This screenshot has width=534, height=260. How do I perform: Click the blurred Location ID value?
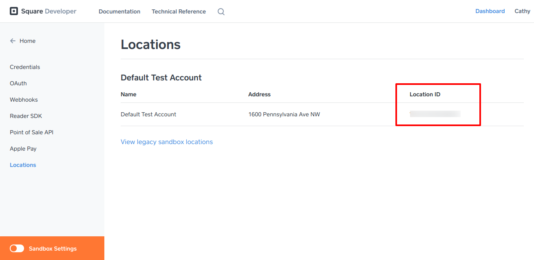pos(435,114)
